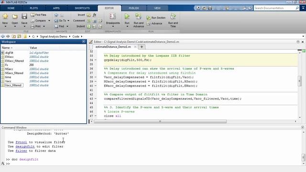
Task: Click the Command Window vertical scrollbar
Action: (303, 157)
